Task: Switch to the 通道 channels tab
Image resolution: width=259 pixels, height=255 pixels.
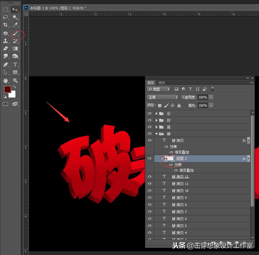Action: tap(162, 82)
